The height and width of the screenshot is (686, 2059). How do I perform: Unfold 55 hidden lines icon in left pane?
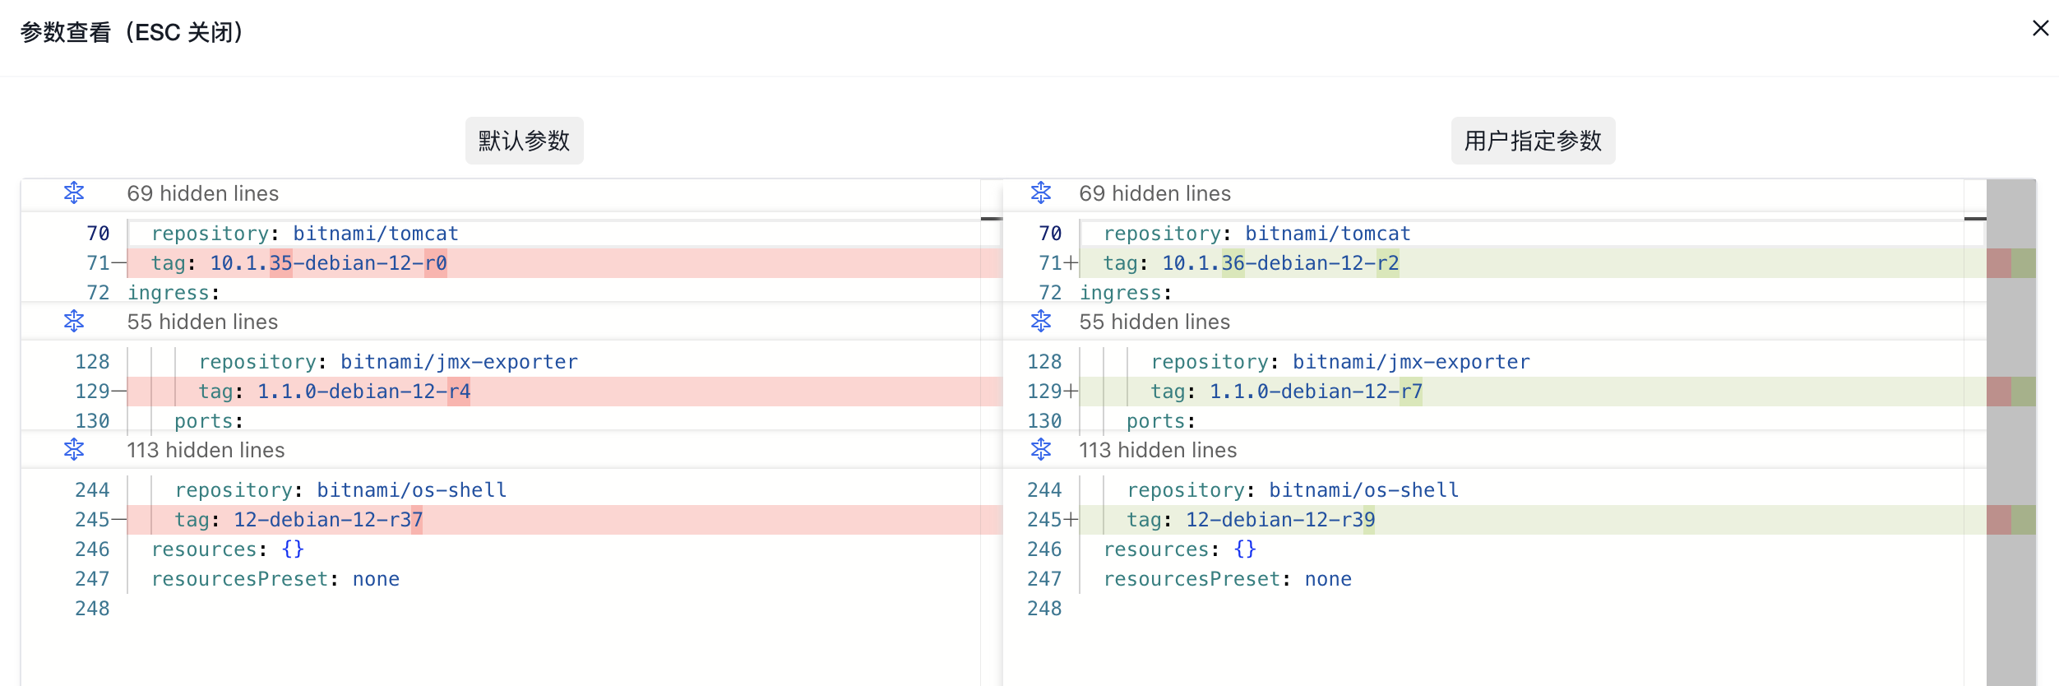pyautogui.click(x=74, y=322)
